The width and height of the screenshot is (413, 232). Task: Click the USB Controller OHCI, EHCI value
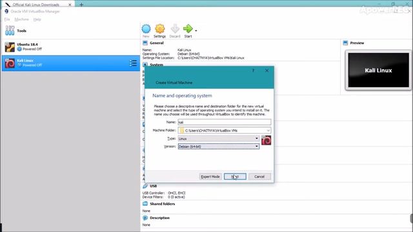[176, 193]
